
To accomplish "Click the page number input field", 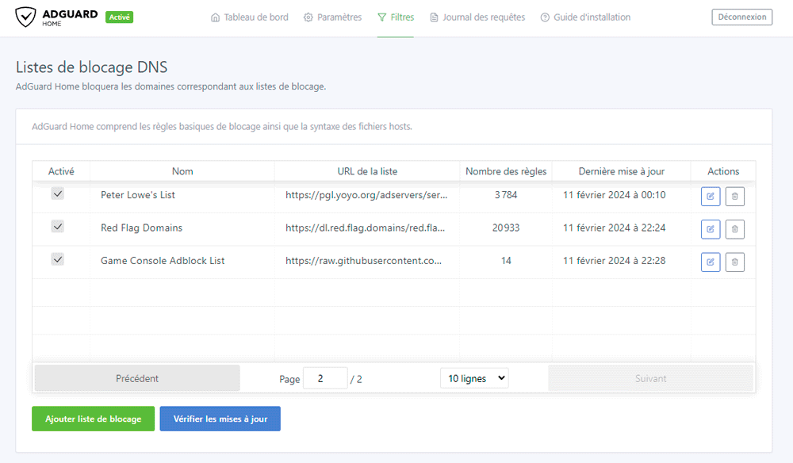I will point(325,378).
